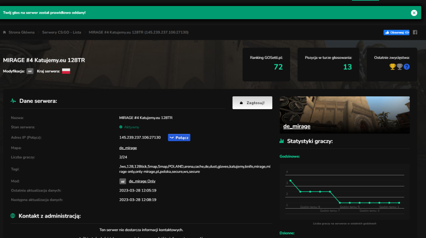The width and height of the screenshot is (426, 238).
Task: Open the de_mirage Only mod link
Action: [142, 181]
